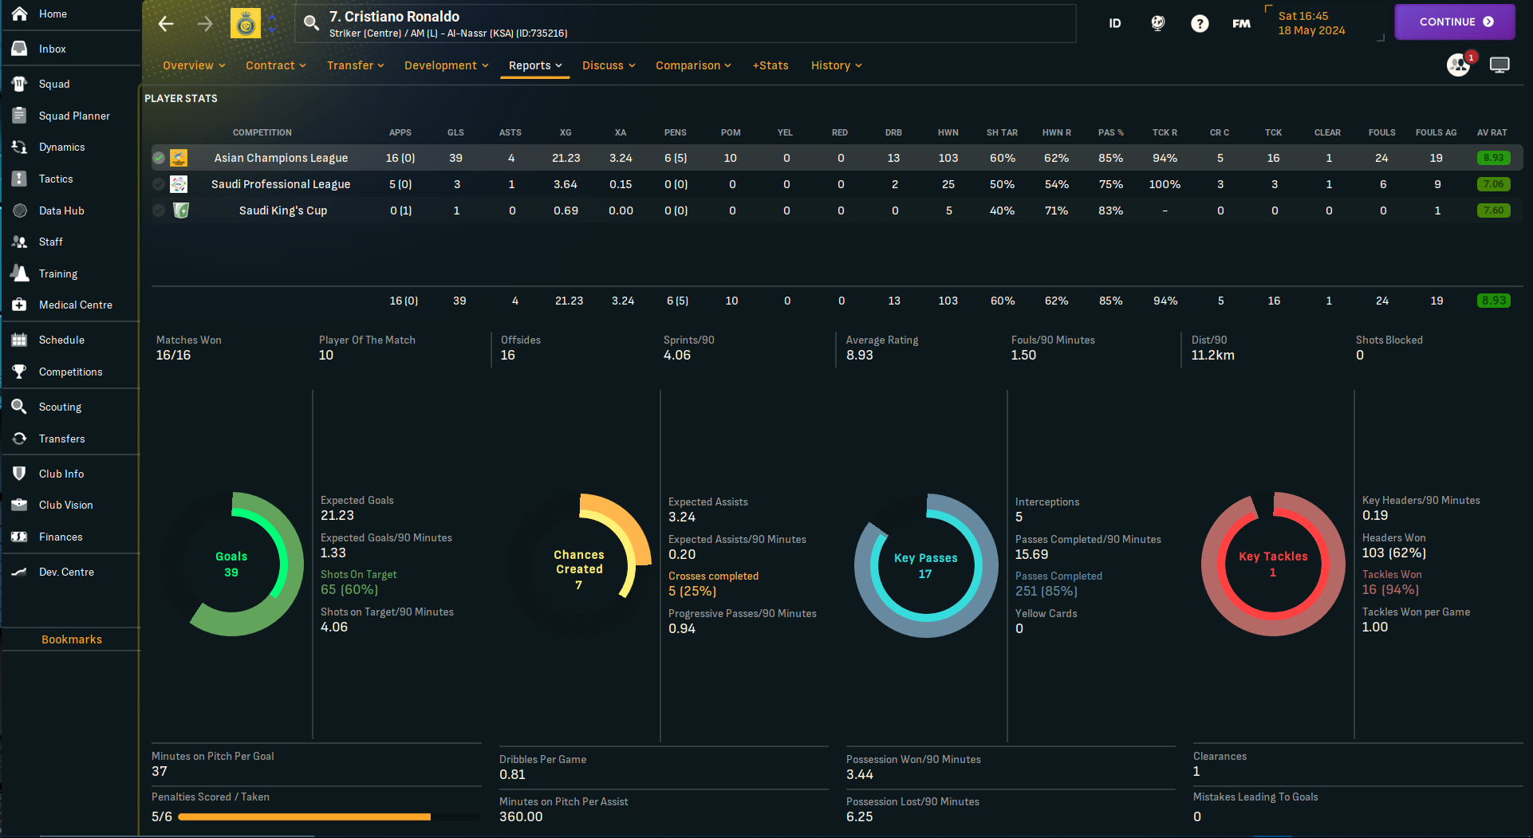
Task: Click the 8.93 rating badge in ACL row
Action: coord(1493,158)
